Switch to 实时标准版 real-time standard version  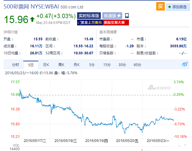click(89, 15)
